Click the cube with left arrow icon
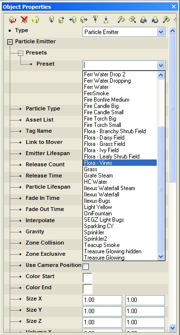Screen dimensions: 180x335 [x=73, y=20]
